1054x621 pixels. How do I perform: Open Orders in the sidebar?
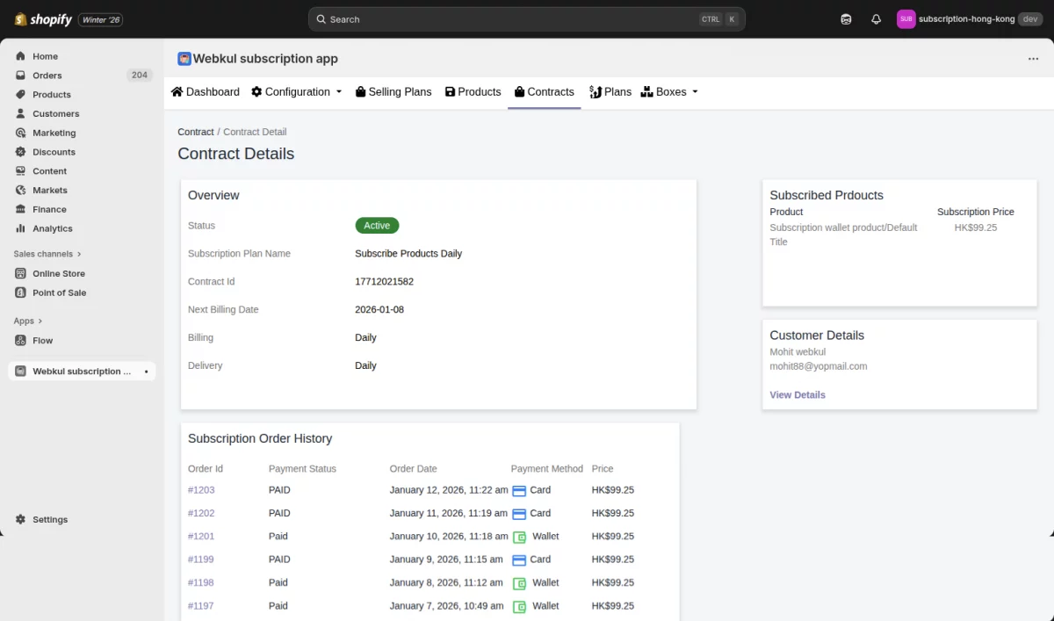[47, 76]
